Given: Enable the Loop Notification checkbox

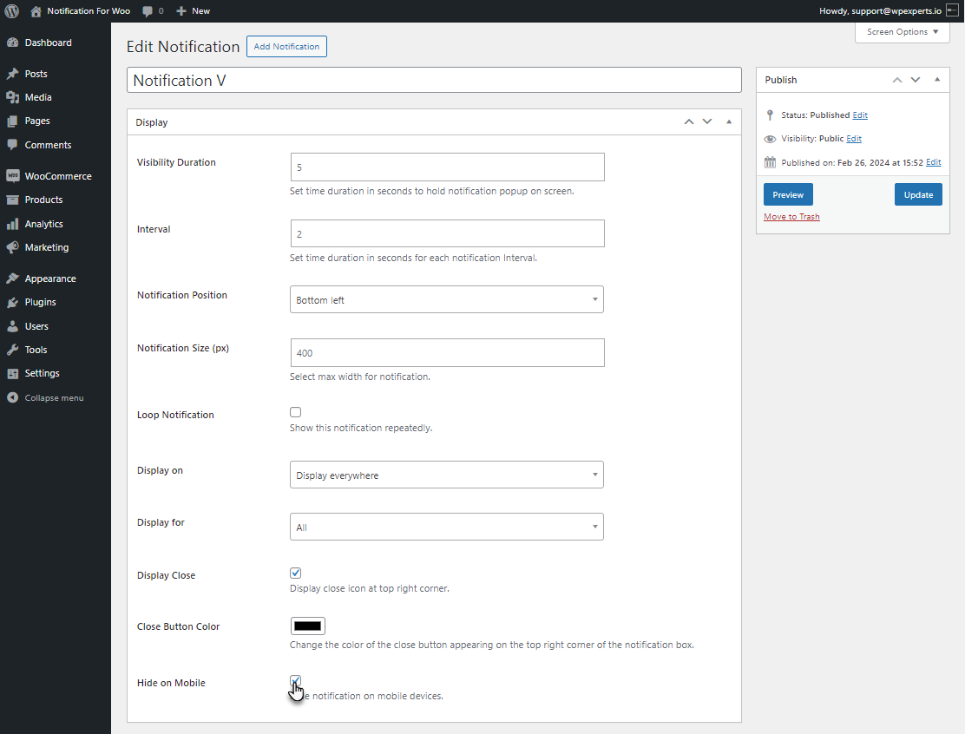Looking at the screenshot, I should [x=295, y=412].
